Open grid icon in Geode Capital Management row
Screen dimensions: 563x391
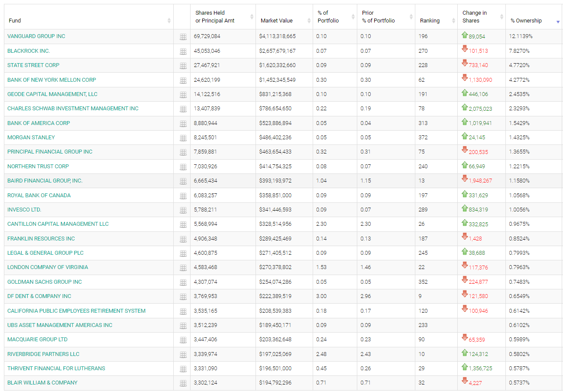[x=183, y=95]
